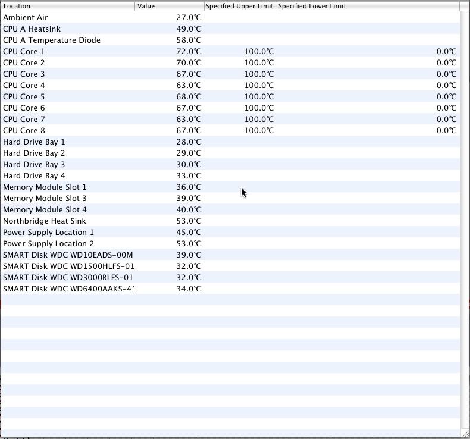The image size is (470, 439).
Task: Click the 100.0℃ upper limit for CPU Core 8
Action: tap(259, 130)
